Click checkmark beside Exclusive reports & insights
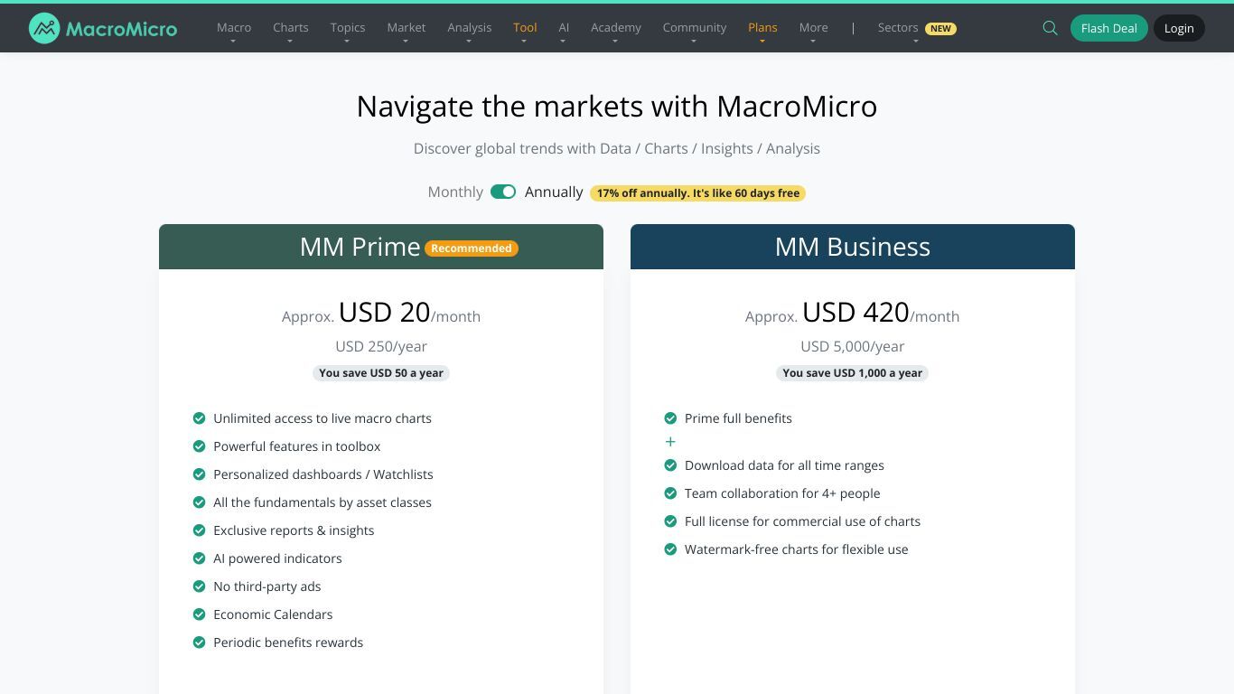This screenshot has width=1234, height=694. tap(199, 530)
